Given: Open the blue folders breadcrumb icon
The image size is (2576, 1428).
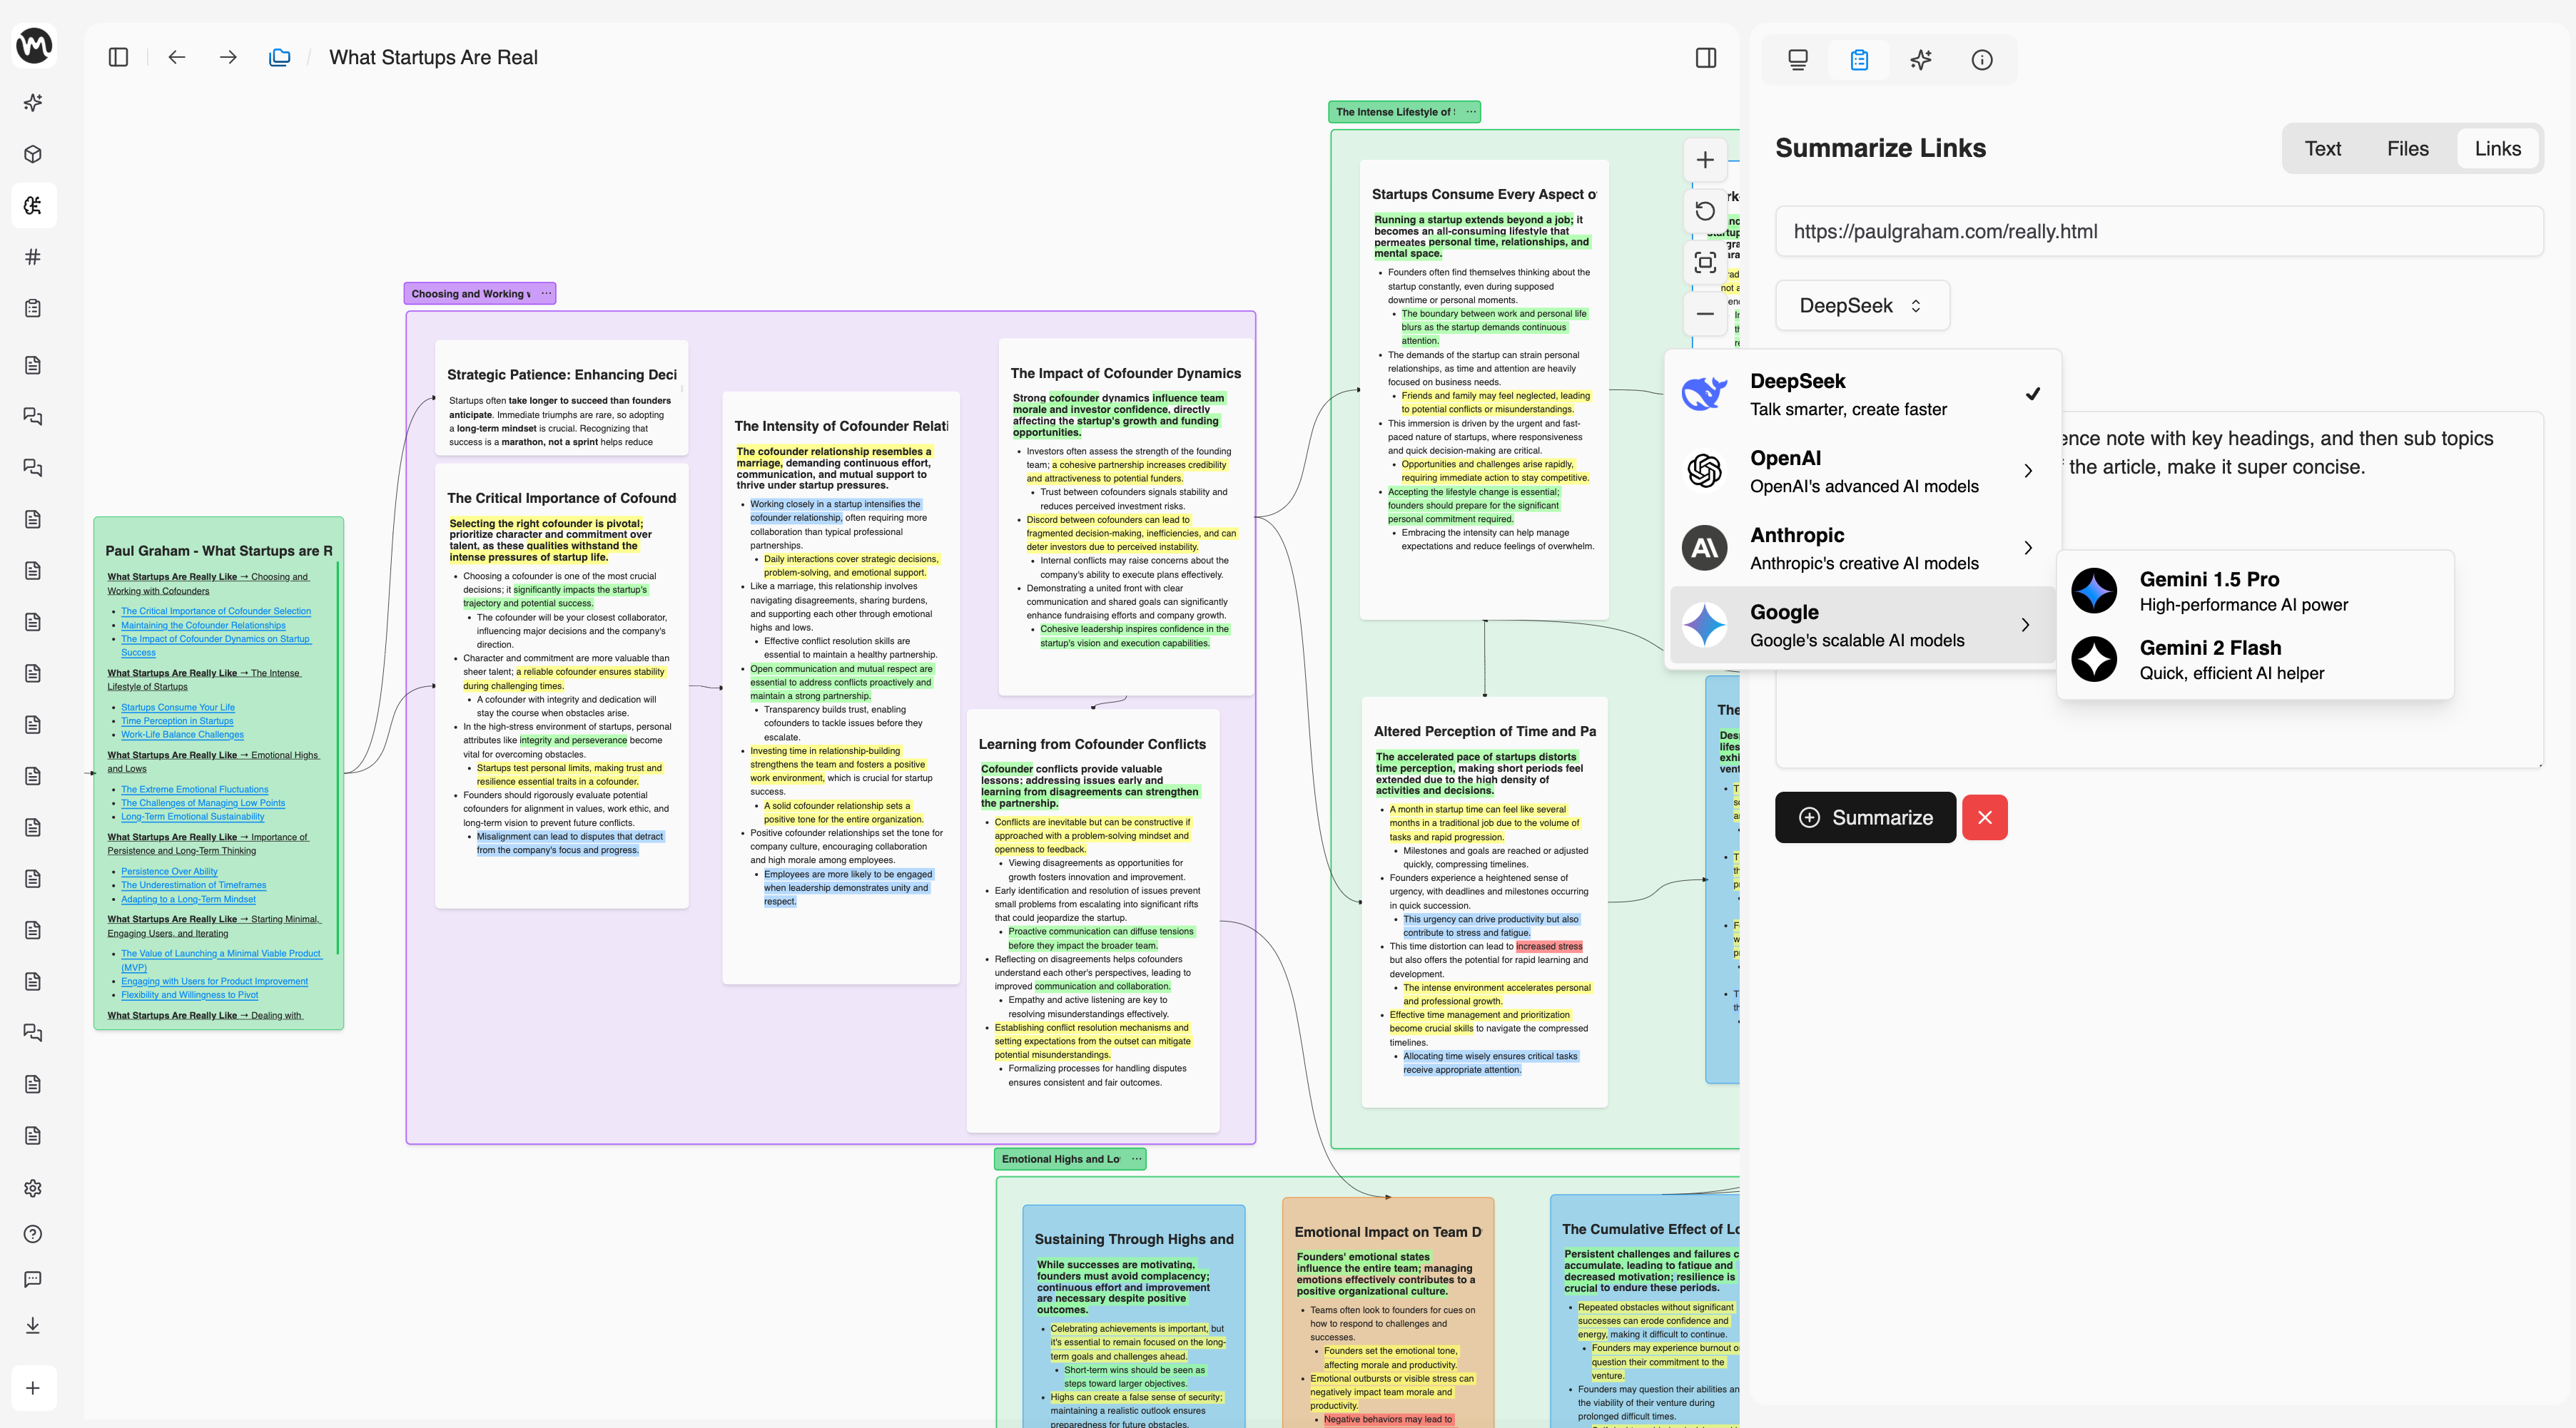Looking at the screenshot, I should (x=280, y=57).
